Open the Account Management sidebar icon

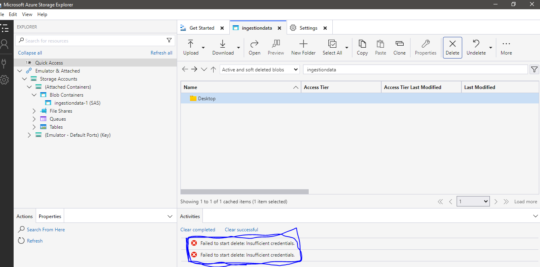coord(4,44)
